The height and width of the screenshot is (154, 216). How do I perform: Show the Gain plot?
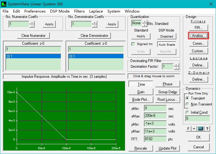[141, 92]
